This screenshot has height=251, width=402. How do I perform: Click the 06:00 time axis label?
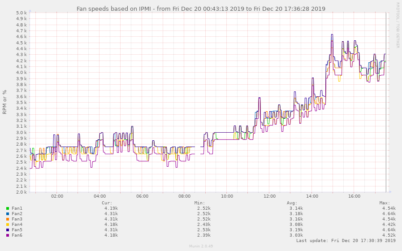[x=142, y=196]
